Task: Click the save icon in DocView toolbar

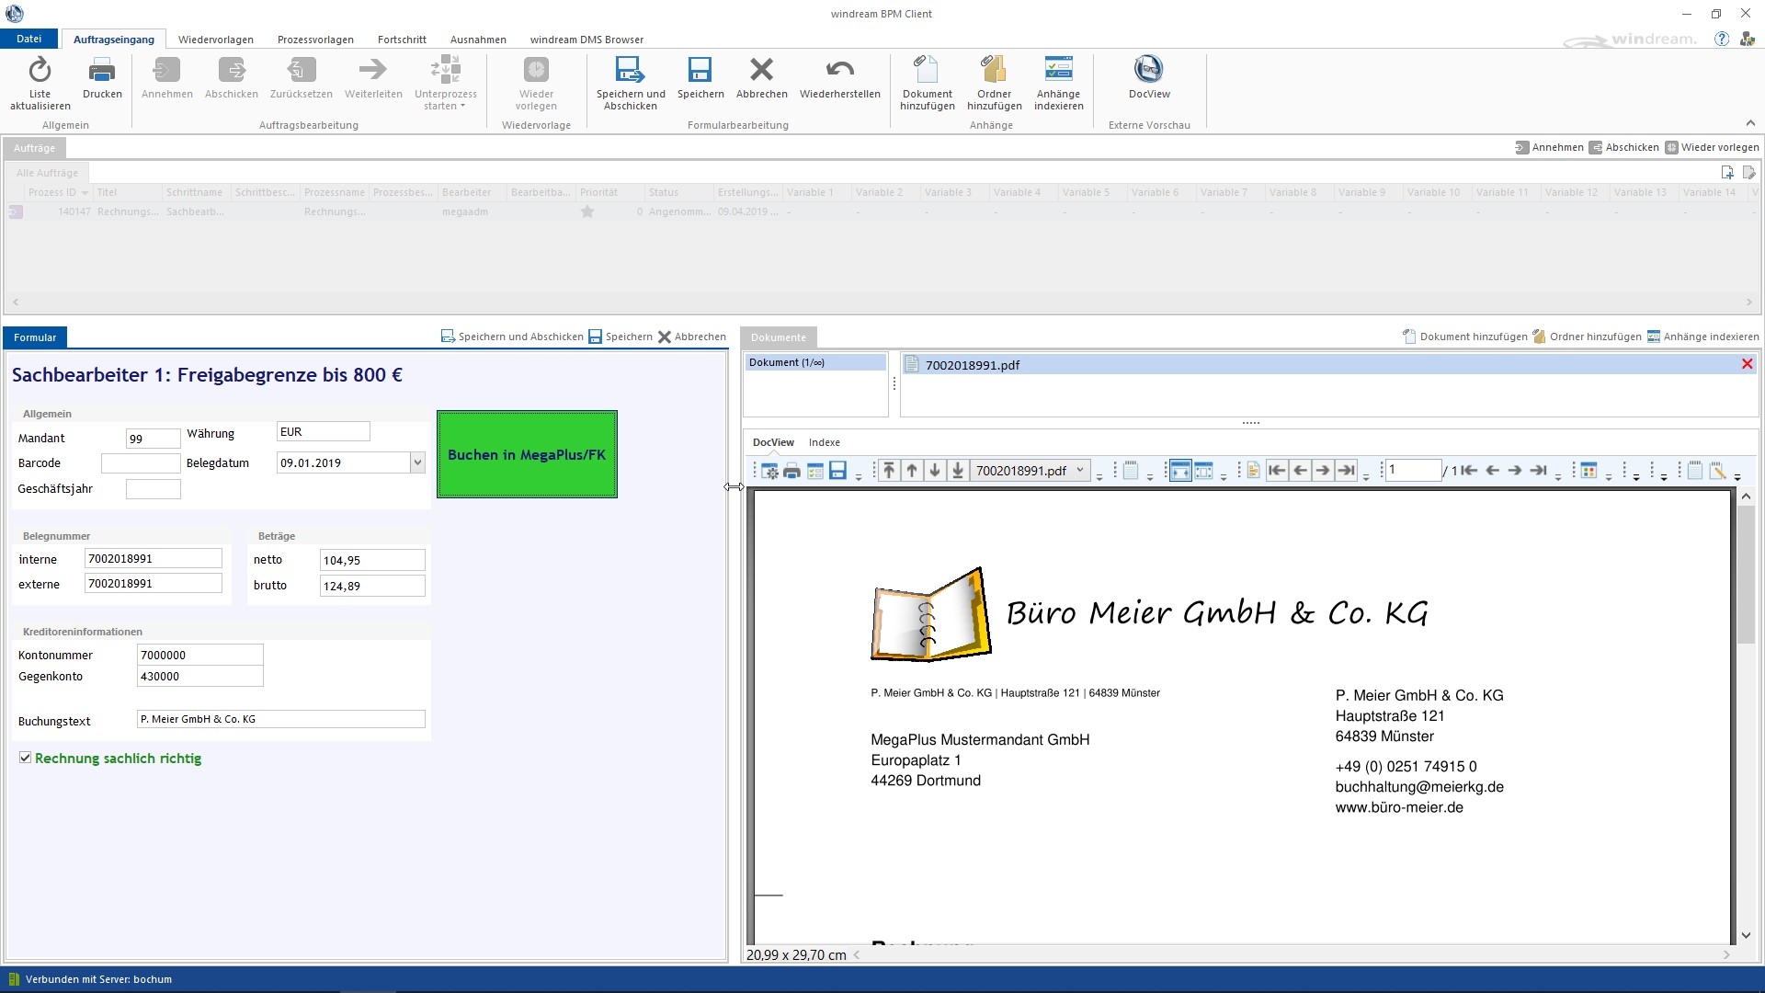Action: pyautogui.click(x=837, y=471)
